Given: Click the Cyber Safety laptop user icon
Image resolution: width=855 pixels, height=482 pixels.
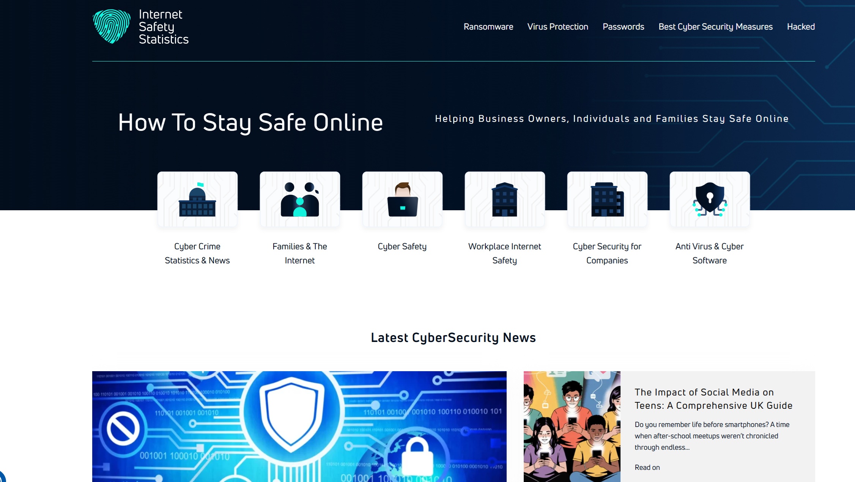Looking at the screenshot, I should click(402, 200).
